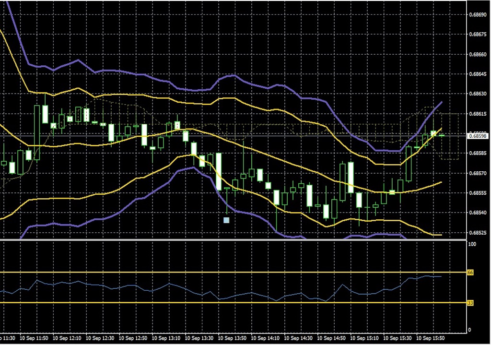Click the 0 label on the indicator scale
The height and width of the screenshot is (345, 491).
pos(469,330)
